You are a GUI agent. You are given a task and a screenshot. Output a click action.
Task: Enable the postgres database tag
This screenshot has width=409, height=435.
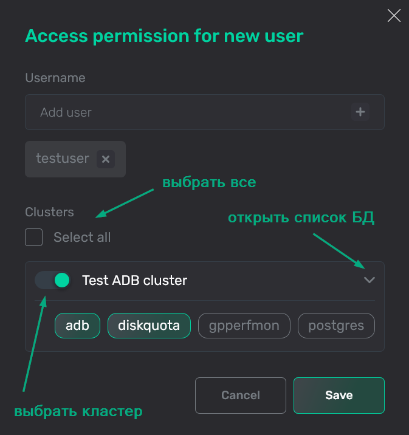[336, 326]
